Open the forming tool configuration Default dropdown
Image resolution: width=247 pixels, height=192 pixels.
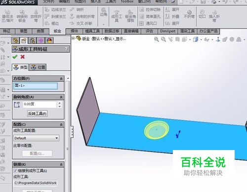click(36, 138)
